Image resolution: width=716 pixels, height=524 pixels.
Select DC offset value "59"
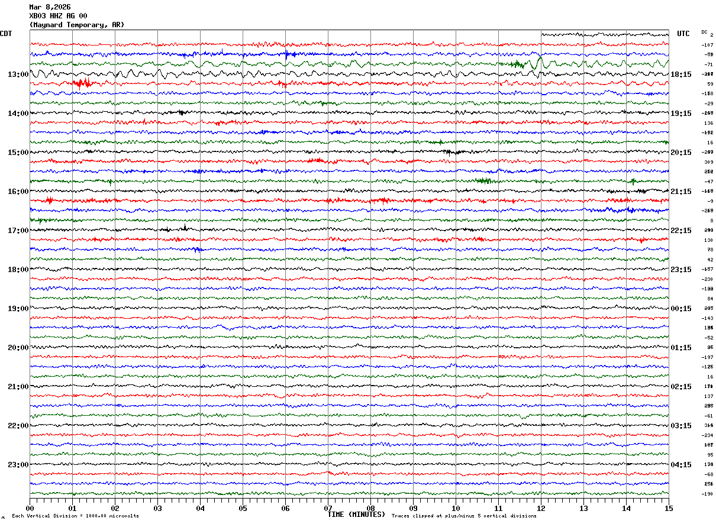(x=710, y=84)
